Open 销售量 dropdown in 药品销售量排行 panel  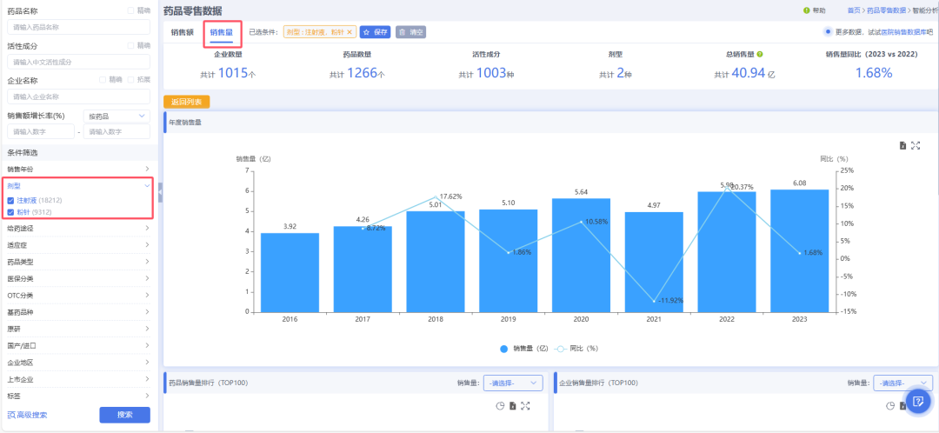513,383
